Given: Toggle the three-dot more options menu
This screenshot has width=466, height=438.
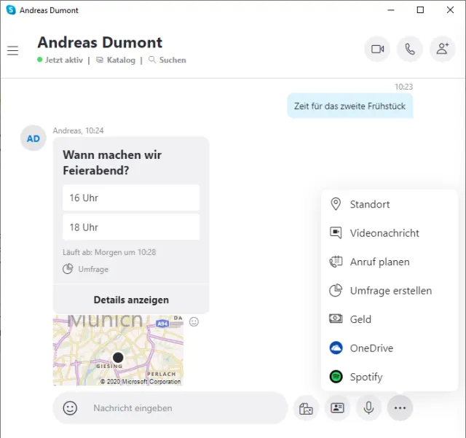Looking at the screenshot, I should [x=400, y=408].
